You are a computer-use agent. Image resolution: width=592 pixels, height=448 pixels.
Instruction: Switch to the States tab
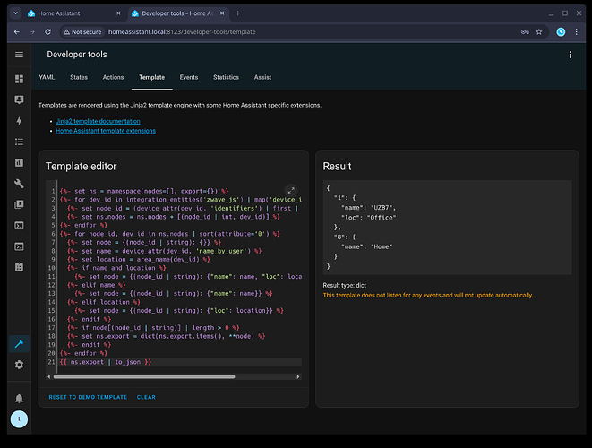point(79,77)
